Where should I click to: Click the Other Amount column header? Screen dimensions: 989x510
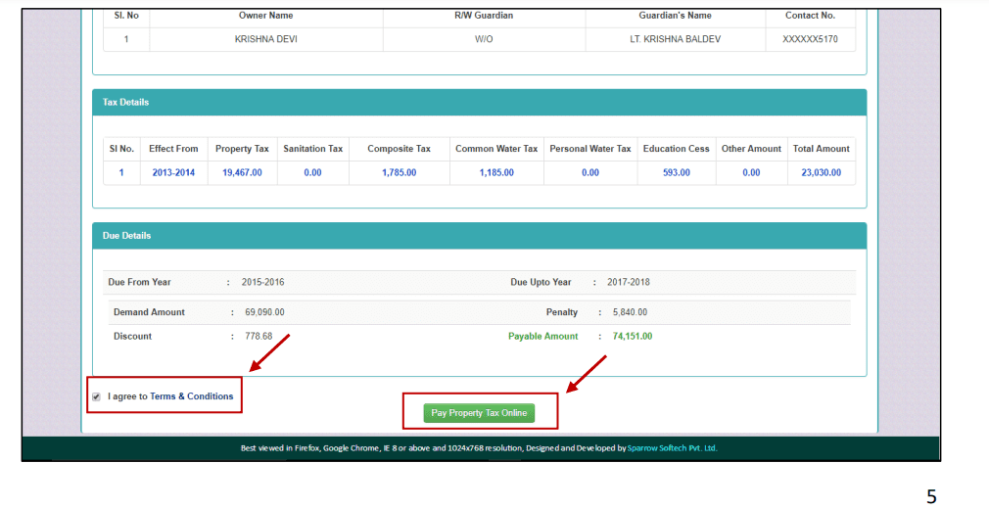point(751,149)
